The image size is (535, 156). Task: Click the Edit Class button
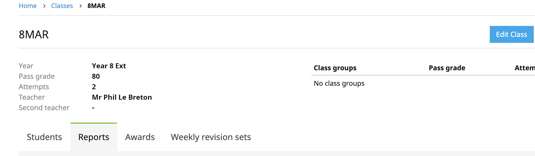tap(511, 34)
